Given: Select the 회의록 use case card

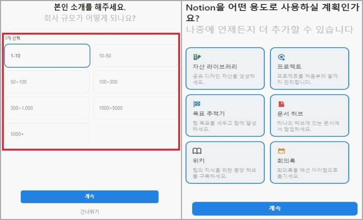Looking at the screenshot, I should pos(309,163).
